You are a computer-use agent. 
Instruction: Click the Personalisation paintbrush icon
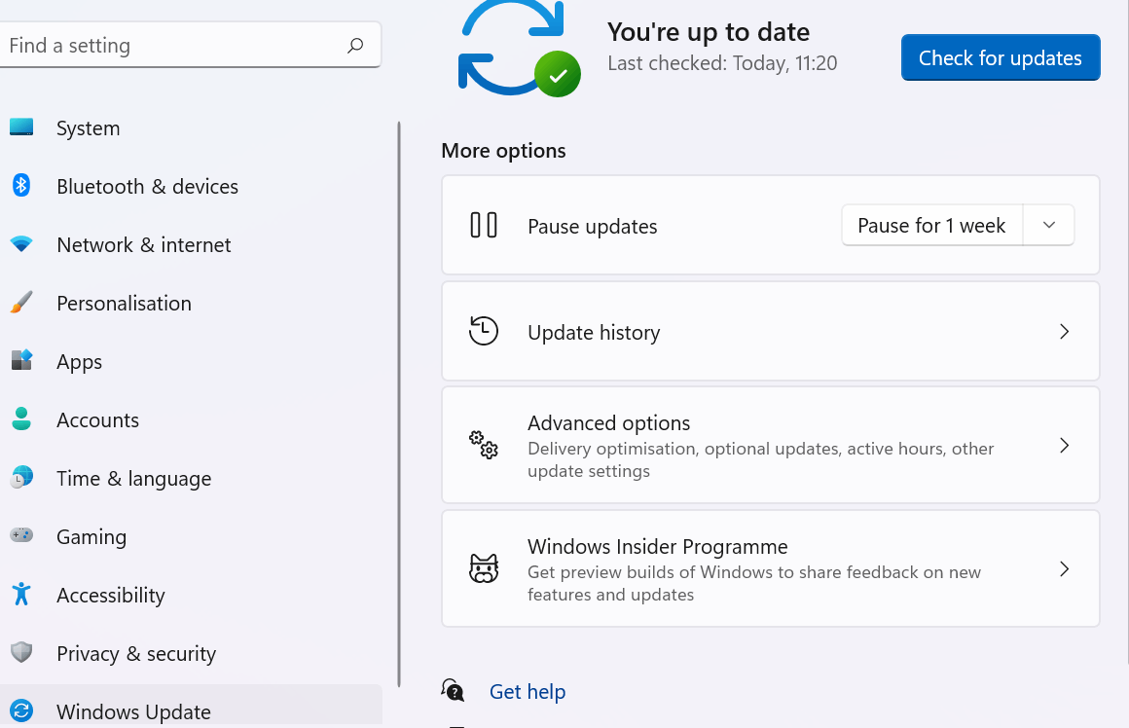pyautogui.click(x=21, y=303)
